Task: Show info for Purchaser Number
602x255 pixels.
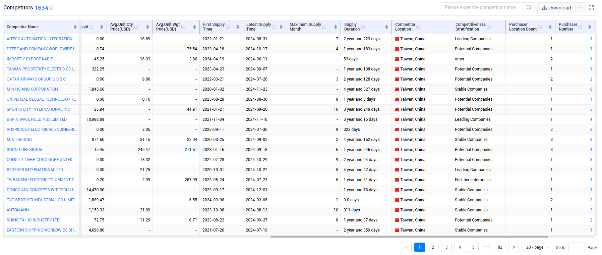Action: point(580,27)
